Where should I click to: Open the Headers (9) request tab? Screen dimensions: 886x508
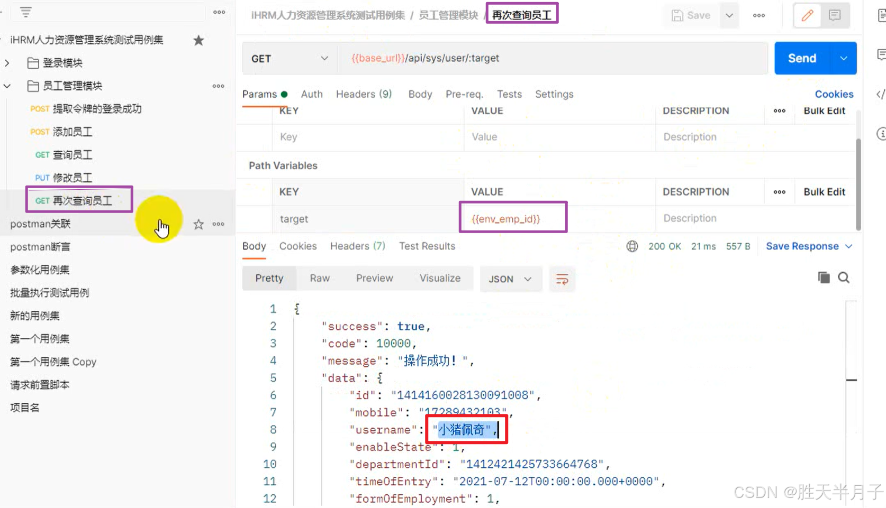tap(364, 94)
